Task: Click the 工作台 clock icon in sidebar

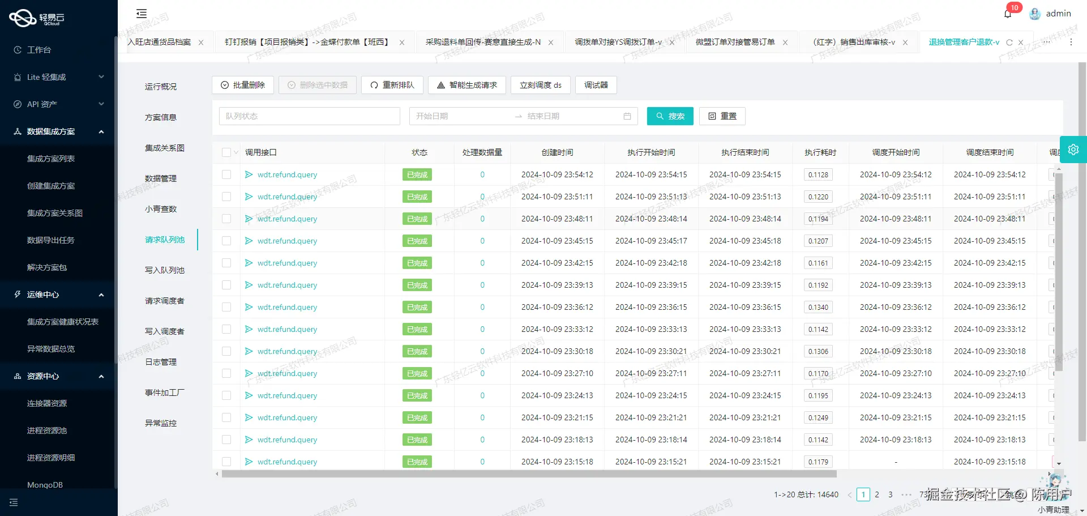Action: [18, 50]
